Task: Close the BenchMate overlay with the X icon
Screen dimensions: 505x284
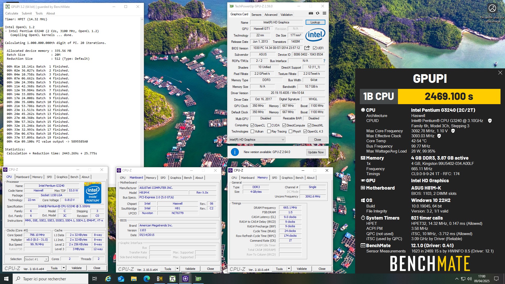Action: (x=500, y=73)
